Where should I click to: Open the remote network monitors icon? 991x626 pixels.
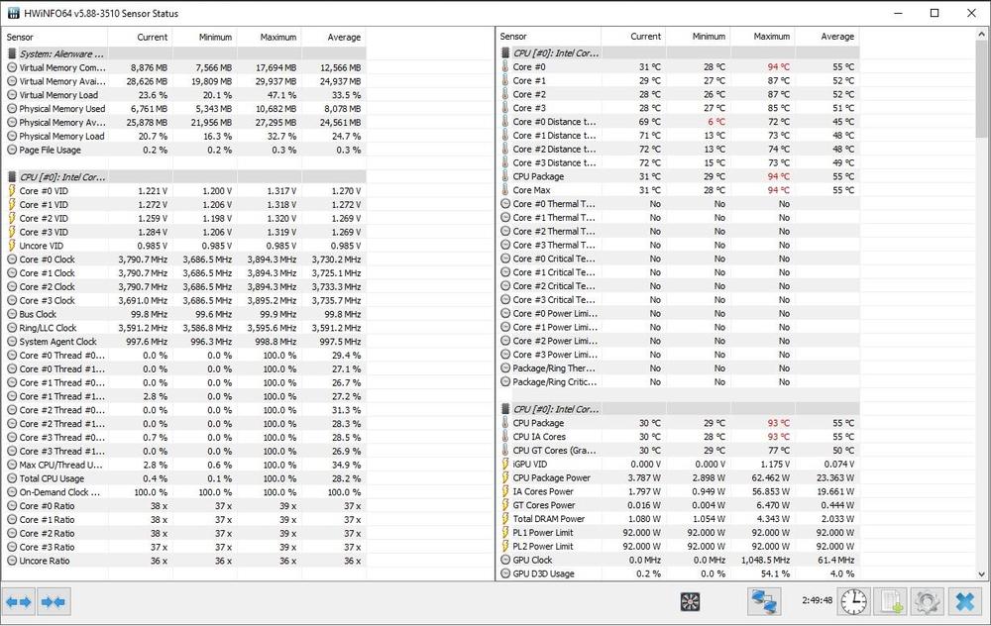(764, 601)
